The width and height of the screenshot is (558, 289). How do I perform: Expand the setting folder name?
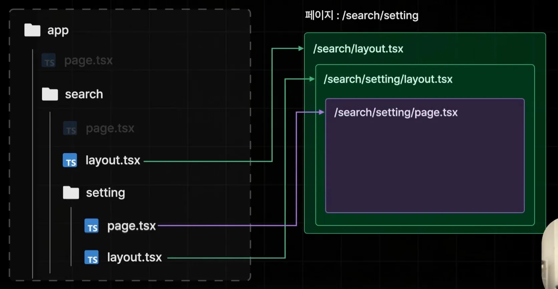(105, 193)
